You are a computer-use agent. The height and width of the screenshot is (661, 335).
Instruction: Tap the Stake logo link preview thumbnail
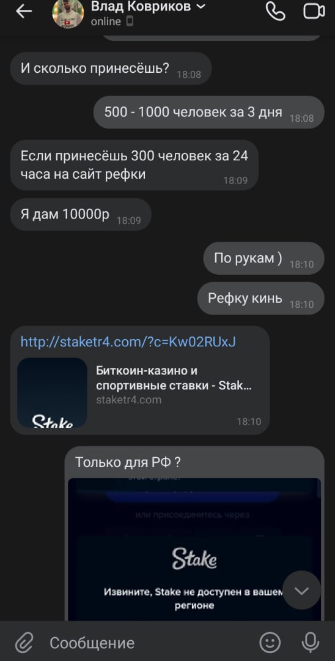(52, 393)
